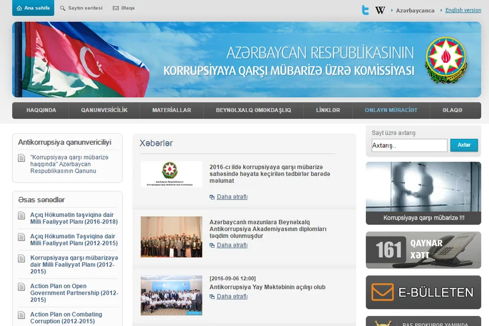This screenshot has height=326, width=489.
Task: Click the Axtar search button
Action: pyautogui.click(x=463, y=145)
